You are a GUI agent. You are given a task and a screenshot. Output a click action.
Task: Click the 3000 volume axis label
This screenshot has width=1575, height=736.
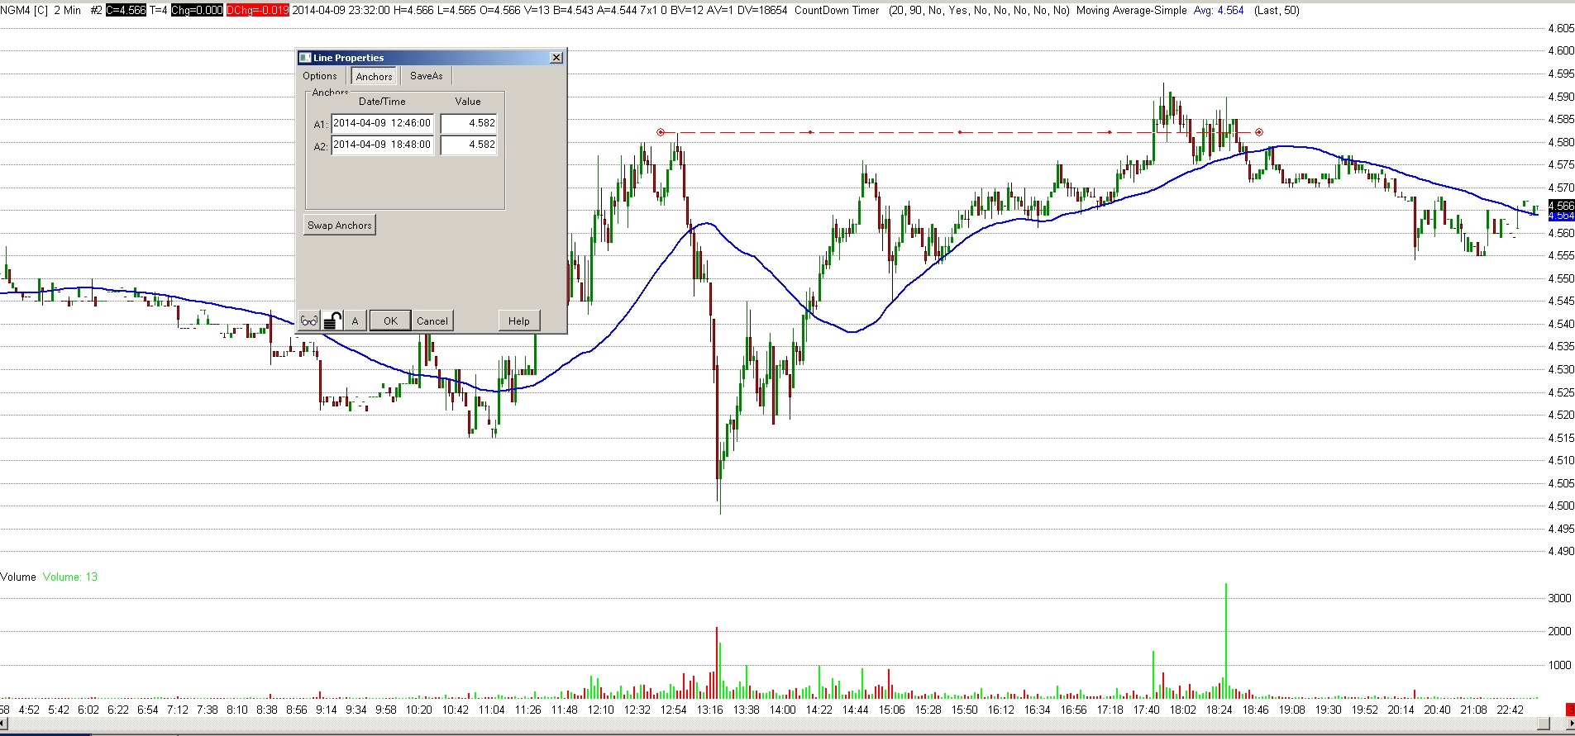(1559, 598)
